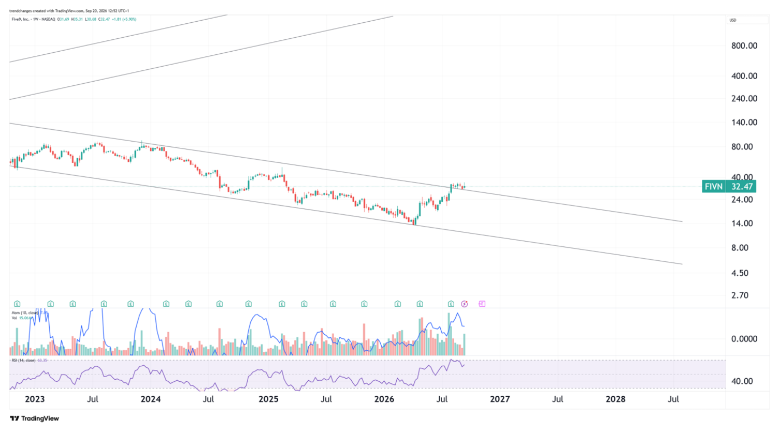This screenshot has height=434, width=779.
Task: Click the 2028 time axis label
Action: pyautogui.click(x=616, y=399)
